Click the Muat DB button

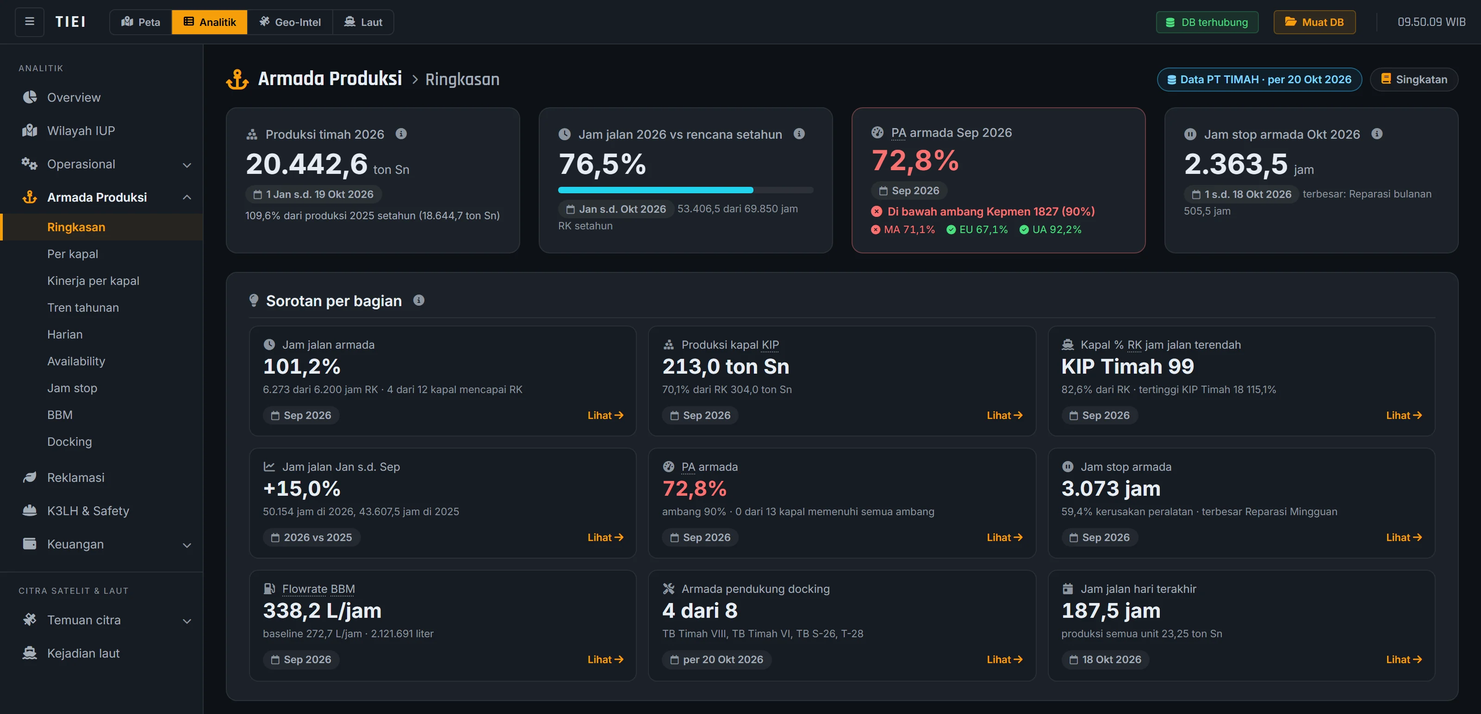coord(1314,22)
